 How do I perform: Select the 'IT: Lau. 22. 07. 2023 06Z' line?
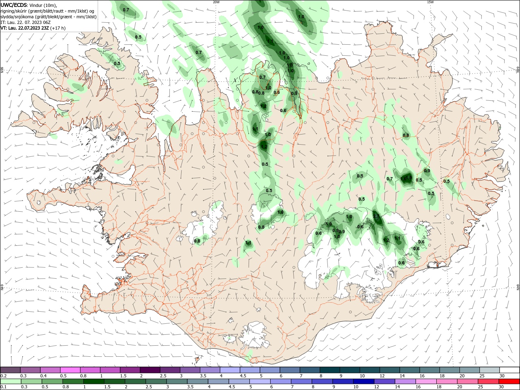25,22
